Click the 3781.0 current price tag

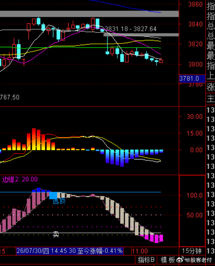tap(192, 79)
